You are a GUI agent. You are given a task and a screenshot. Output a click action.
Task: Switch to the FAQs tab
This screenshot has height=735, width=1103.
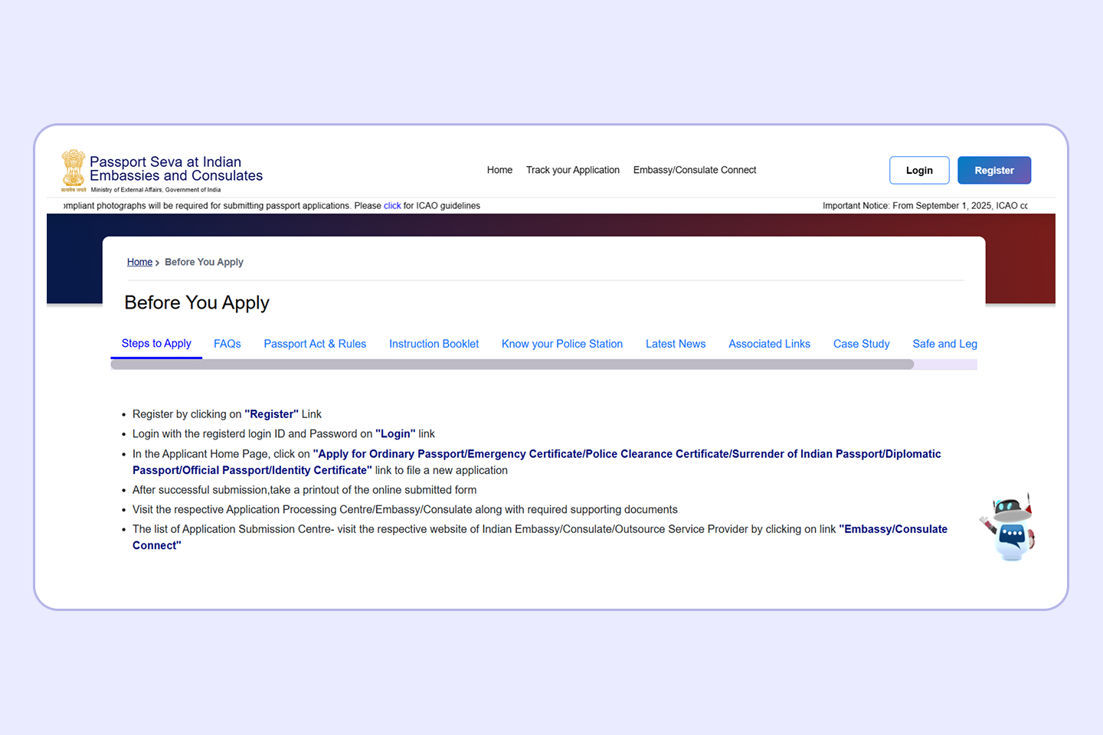pos(227,344)
